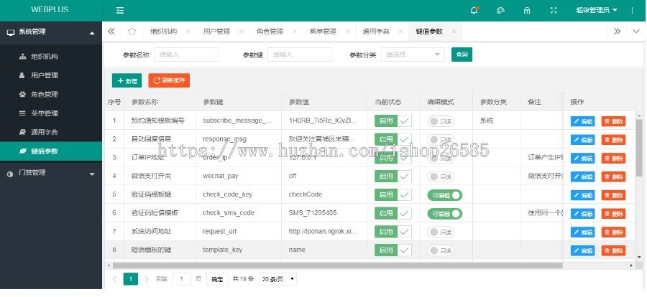The height and width of the screenshot is (297, 647).
Task: Click the home tab icon
Action: tap(132, 32)
